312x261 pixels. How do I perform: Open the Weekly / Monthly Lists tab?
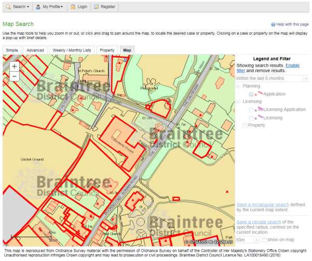click(x=72, y=50)
